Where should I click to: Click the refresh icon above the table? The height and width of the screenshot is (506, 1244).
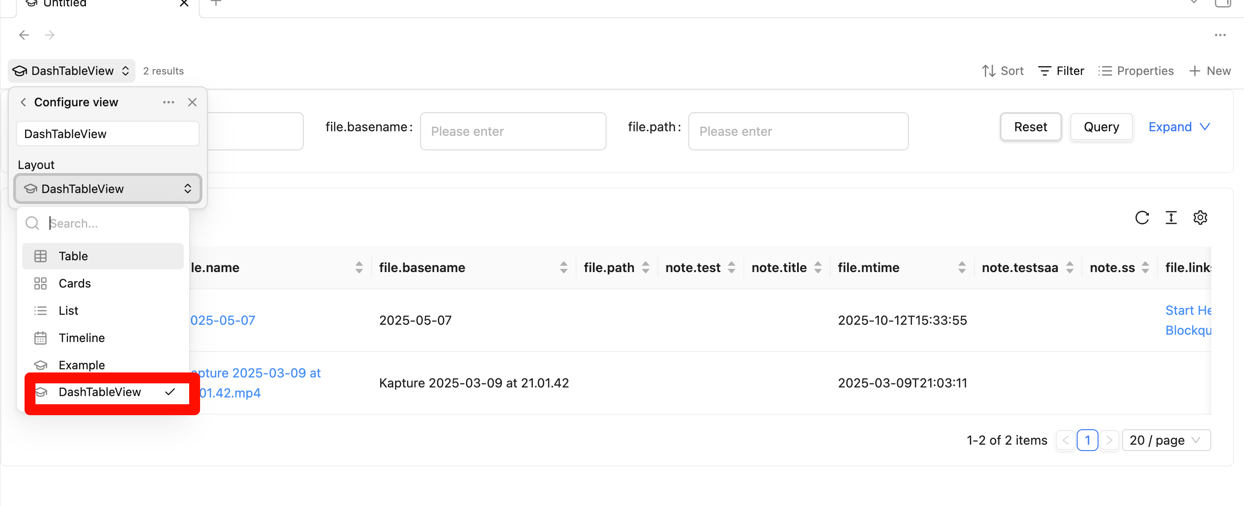click(x=1142, y=218)
